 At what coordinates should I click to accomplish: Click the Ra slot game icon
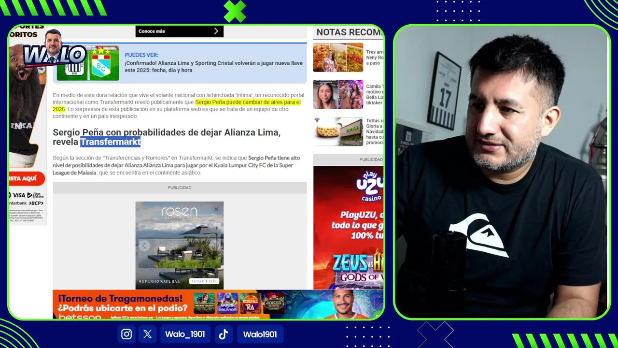coord(250,304)
